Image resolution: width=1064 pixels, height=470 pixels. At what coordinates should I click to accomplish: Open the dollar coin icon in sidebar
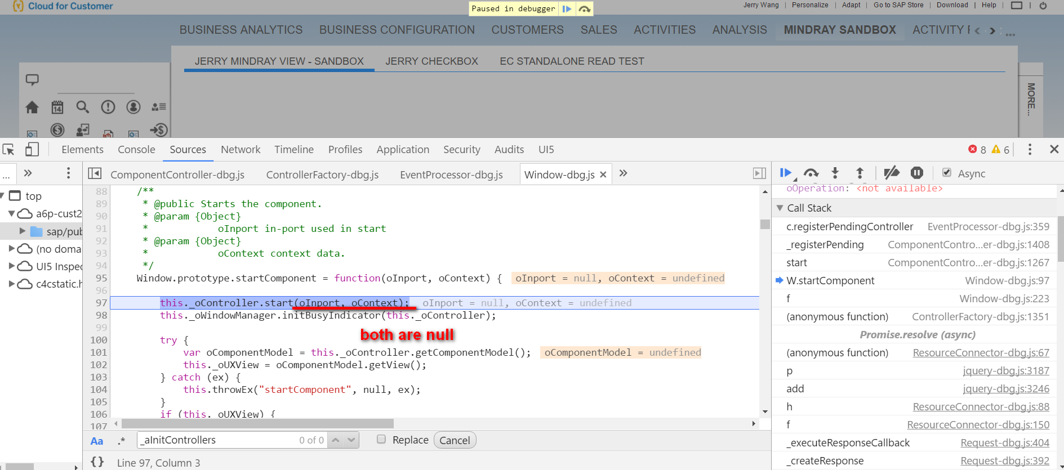click(57, 130)
